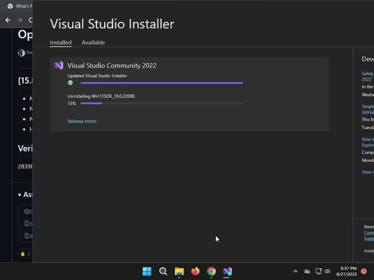The width and height of the screenshot is (374, 280).
Task: Go back in the Chrome browser window
Action: click(8, 20)
